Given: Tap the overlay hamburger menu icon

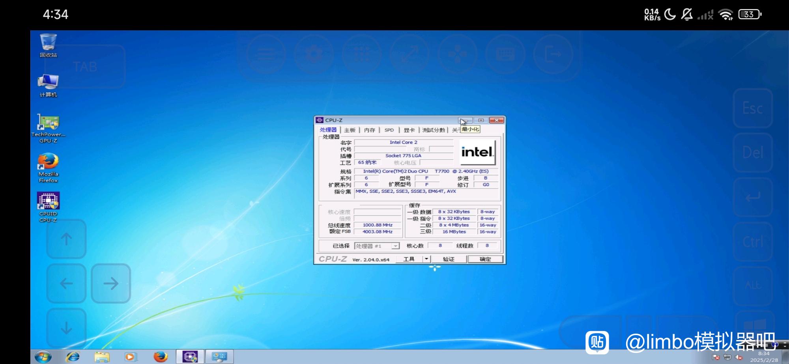Looking at the screenshot, I should click(266, 54).
